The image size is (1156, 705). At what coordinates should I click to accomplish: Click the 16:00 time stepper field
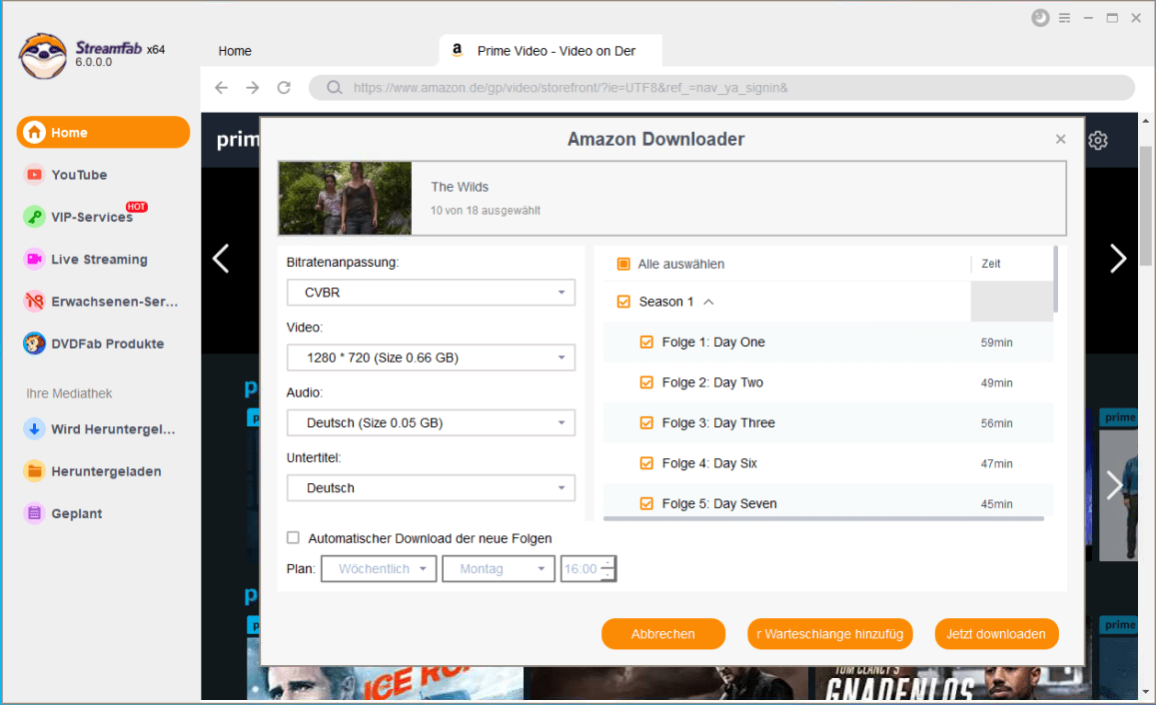coord(588,569)
